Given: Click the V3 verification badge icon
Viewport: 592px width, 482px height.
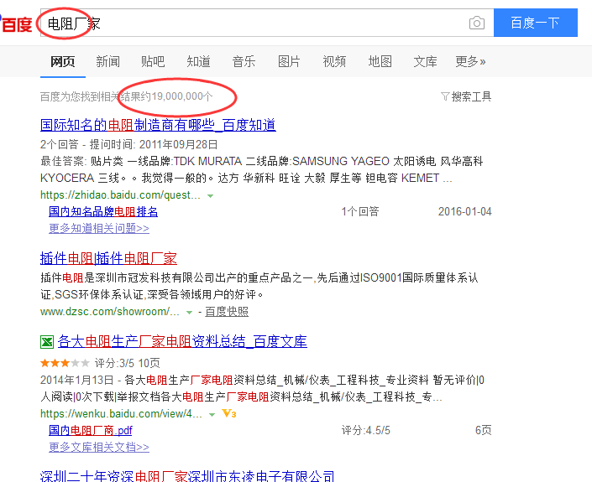Looking at the screenshot, I should pos(228,413).
